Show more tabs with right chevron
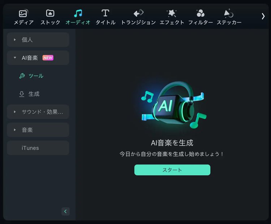Screen dimensions: 271x224 pos(263,16)
